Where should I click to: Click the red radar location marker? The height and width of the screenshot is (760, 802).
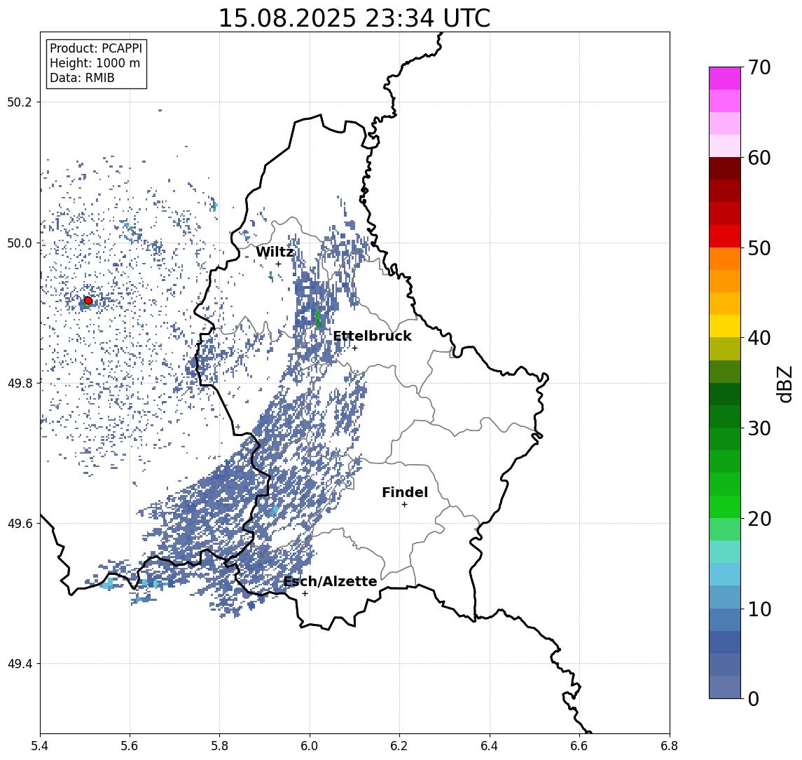pyautogui.click(x=88, y=301)
